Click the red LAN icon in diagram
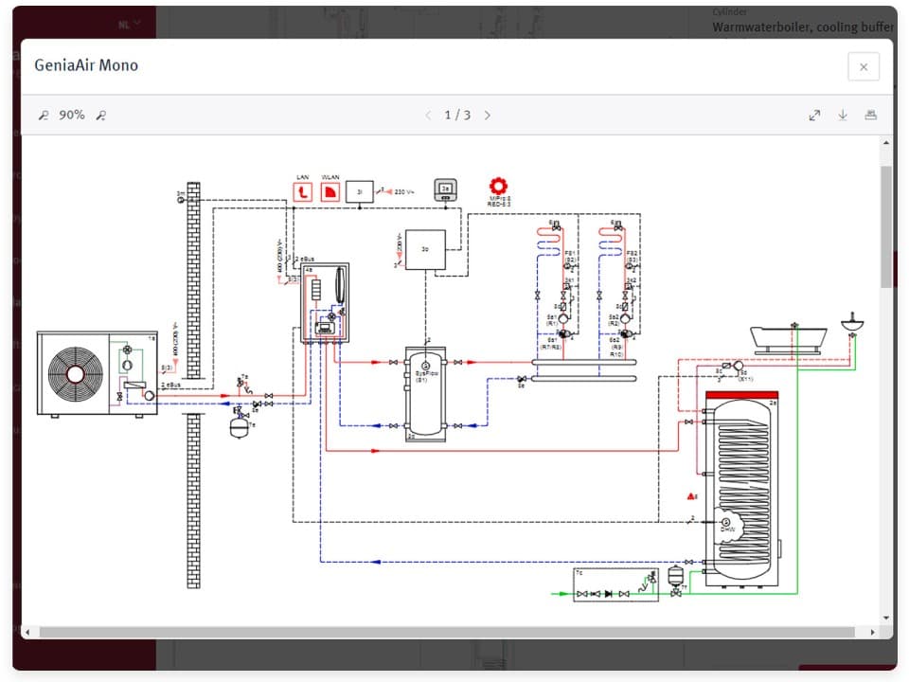Screen dimensions: 909x682 [303, 192]
